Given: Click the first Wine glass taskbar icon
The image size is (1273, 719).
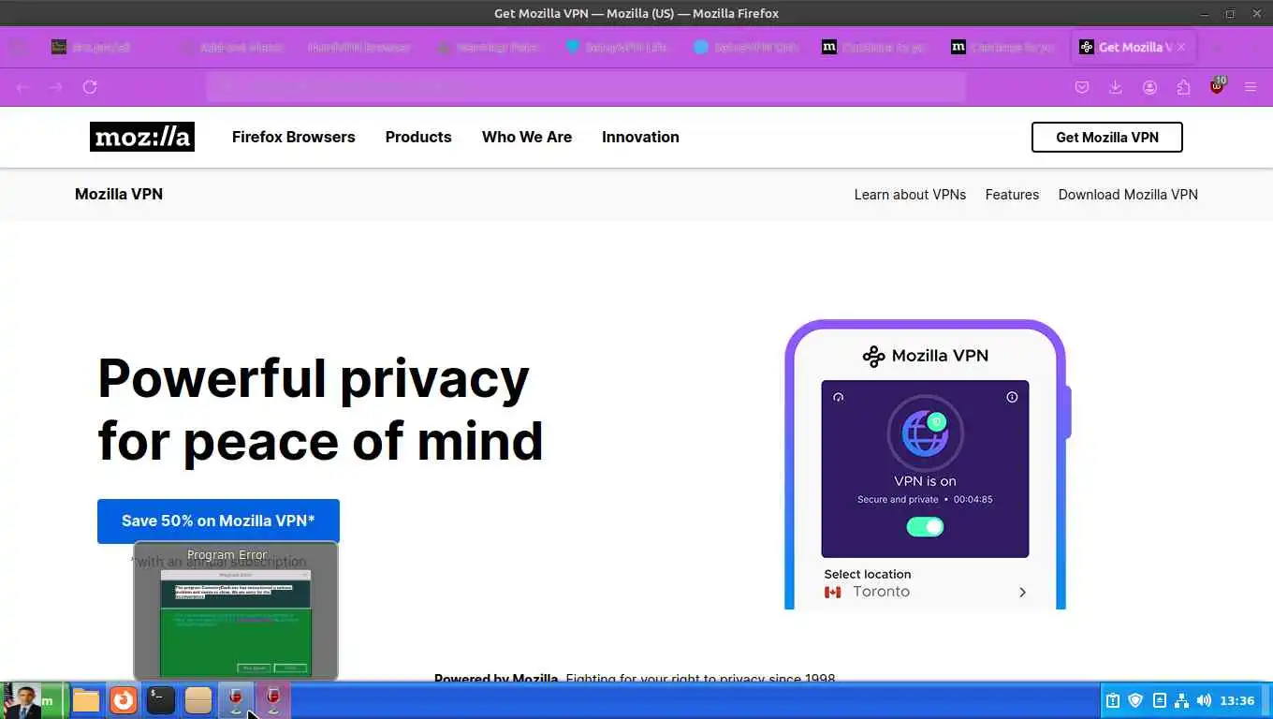Looking at the screenshot, I should coord(236,700).
